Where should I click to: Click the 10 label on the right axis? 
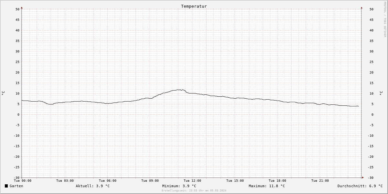pyautogui.click(x=372, y=93)
